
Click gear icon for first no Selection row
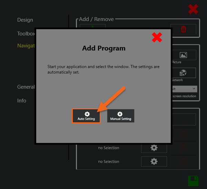[154, 148]
